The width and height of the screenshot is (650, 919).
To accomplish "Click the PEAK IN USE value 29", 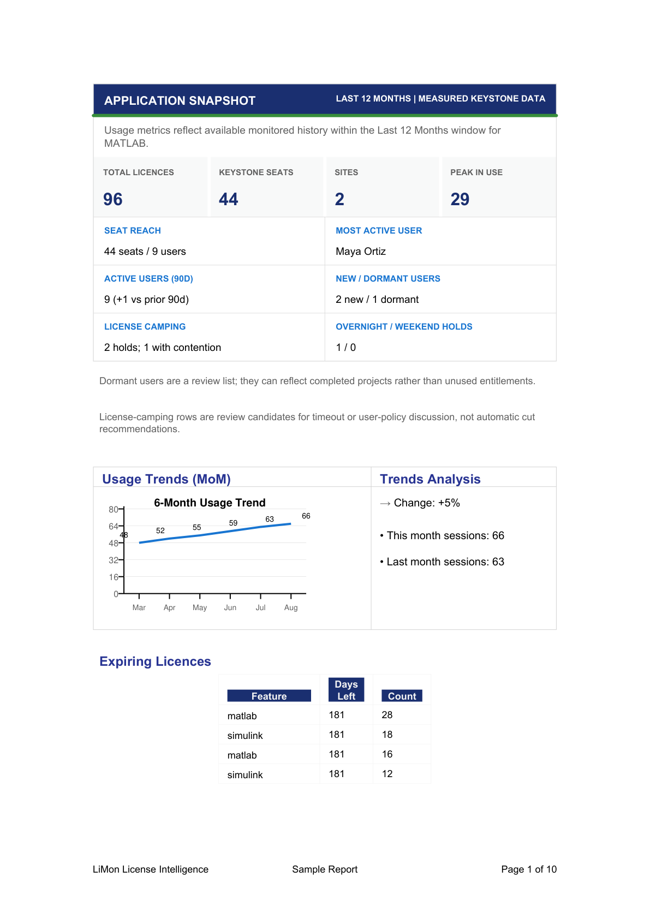I will click(x=460, y=199).
